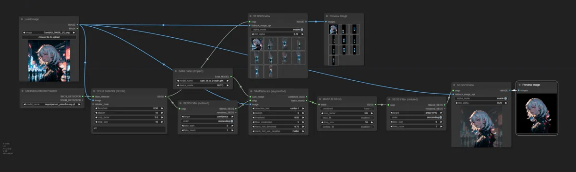Click the batch_masks output socket on SAMDetector
Screen dimensions: 576x172
pos(306,100)
